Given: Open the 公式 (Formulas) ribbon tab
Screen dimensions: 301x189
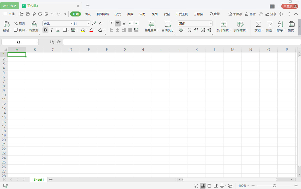Looking at the screenshot, I should click(x=118, y=14).
